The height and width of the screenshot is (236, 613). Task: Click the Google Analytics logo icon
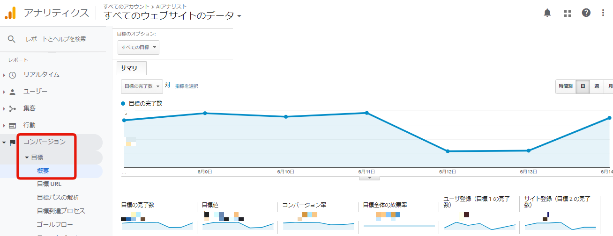(10, 13)
